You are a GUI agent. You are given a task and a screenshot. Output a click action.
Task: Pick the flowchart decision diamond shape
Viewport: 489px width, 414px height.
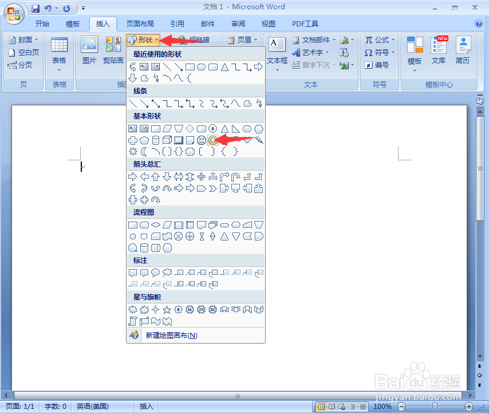156,225
